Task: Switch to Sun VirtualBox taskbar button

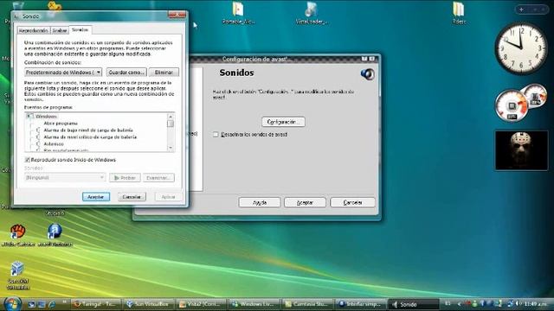Action: [x=148, y=304]
